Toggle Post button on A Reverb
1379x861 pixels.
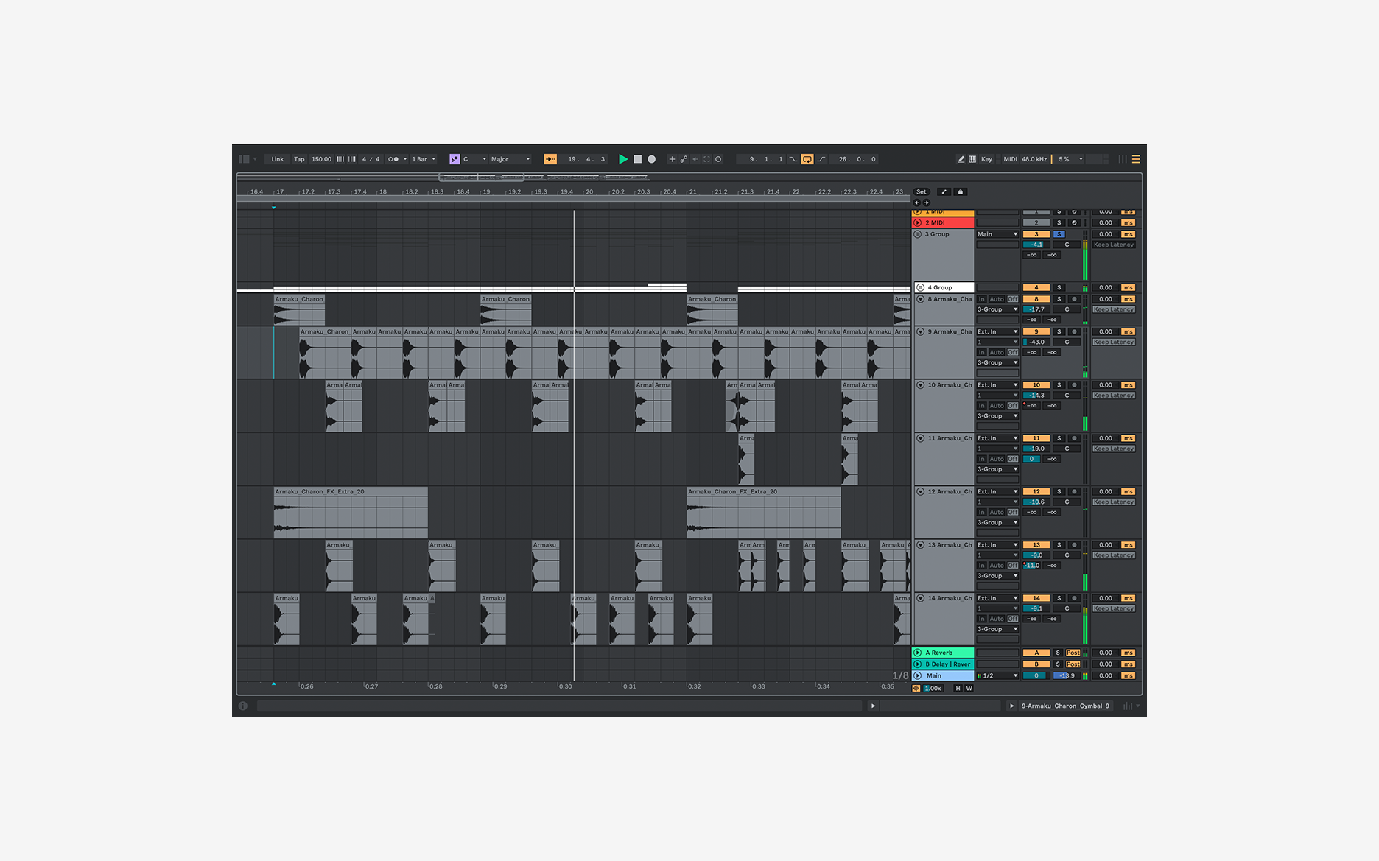pyautogui.click(x=1073, y=653)
